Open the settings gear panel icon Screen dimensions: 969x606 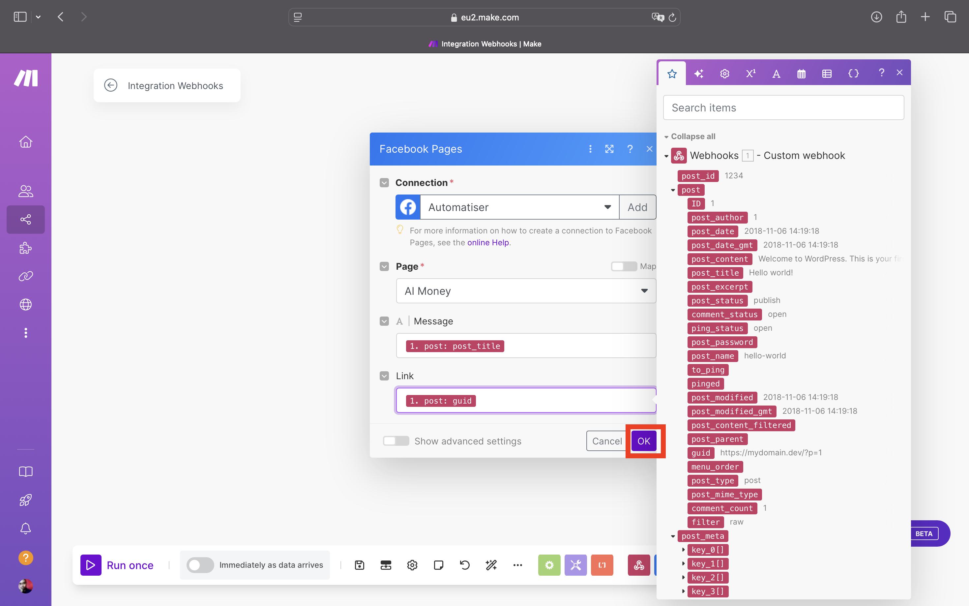tap(724, 73)
